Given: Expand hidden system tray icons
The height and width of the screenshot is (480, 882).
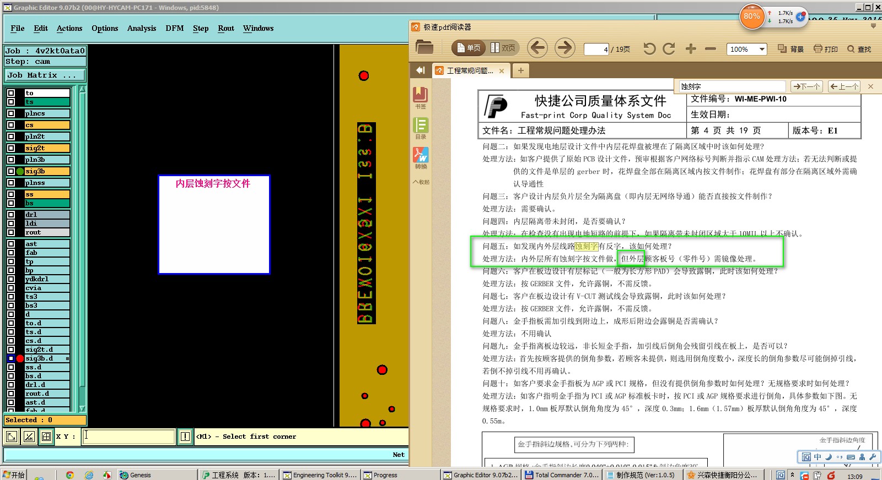Looking at the screenshot, I should (792, 474).
